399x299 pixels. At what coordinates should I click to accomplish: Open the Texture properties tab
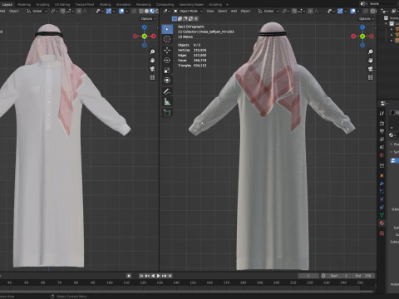(x=382, y=233)
